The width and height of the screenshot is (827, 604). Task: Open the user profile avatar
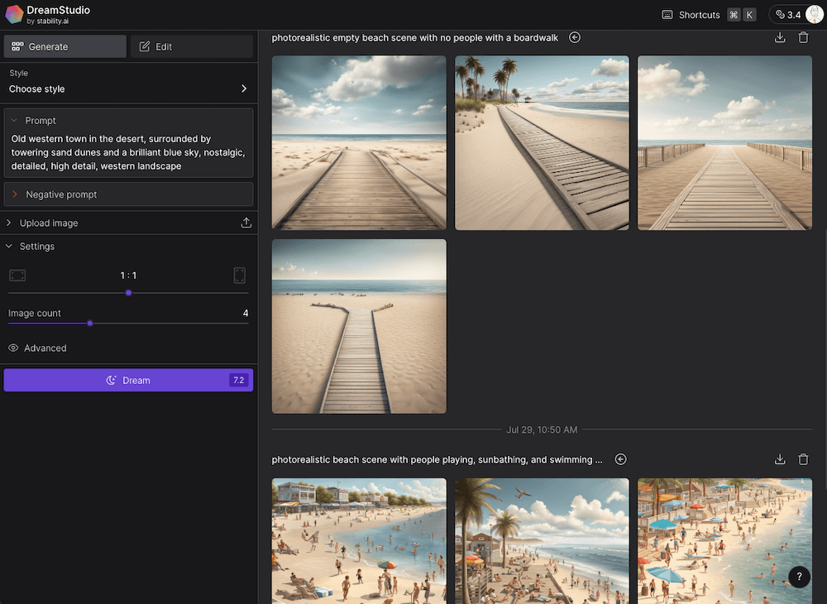(x=815, y=14)
